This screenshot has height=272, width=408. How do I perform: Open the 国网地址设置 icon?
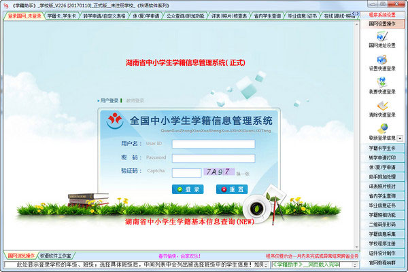click(382, 36)
